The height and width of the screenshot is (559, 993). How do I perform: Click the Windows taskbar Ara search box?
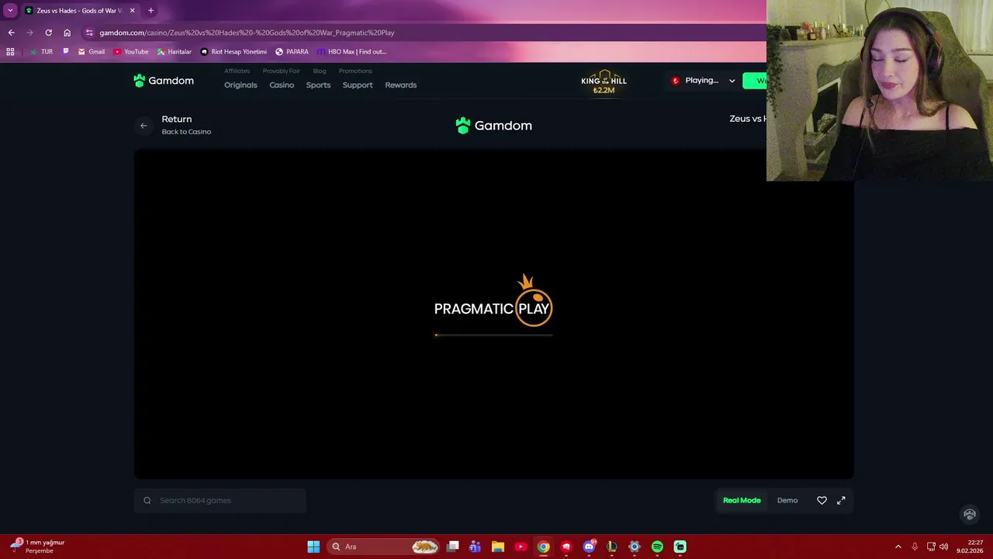pos(384,547)
